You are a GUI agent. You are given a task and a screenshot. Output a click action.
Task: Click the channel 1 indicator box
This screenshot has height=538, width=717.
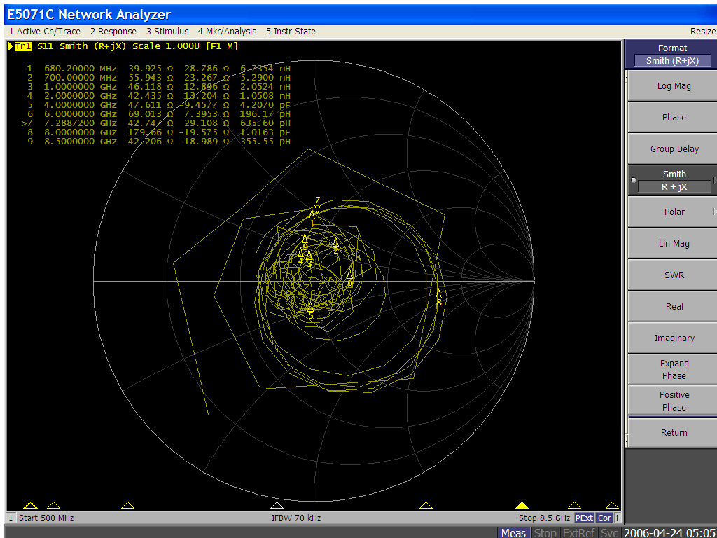tap(11, 518)
